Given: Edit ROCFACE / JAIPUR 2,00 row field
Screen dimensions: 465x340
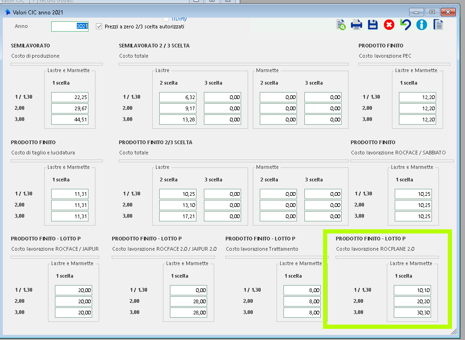Looking at the screenshot, I should pyautogui.click(x=74, y=301).
